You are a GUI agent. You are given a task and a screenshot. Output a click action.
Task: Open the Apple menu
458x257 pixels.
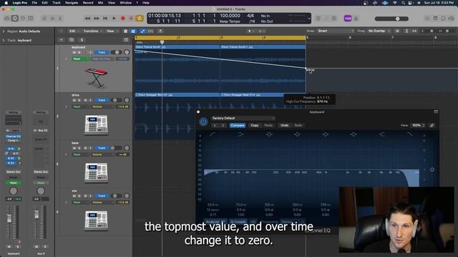tap(6, 3)
